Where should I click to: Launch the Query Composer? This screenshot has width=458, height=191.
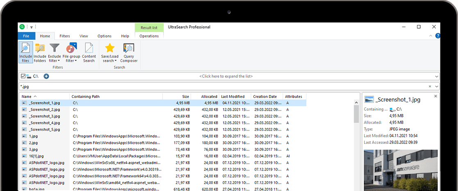pyautogui.click(x=129, y=52)
